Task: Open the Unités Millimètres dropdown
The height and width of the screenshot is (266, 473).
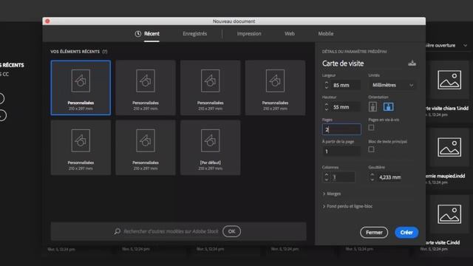Action: pos(392,85)
